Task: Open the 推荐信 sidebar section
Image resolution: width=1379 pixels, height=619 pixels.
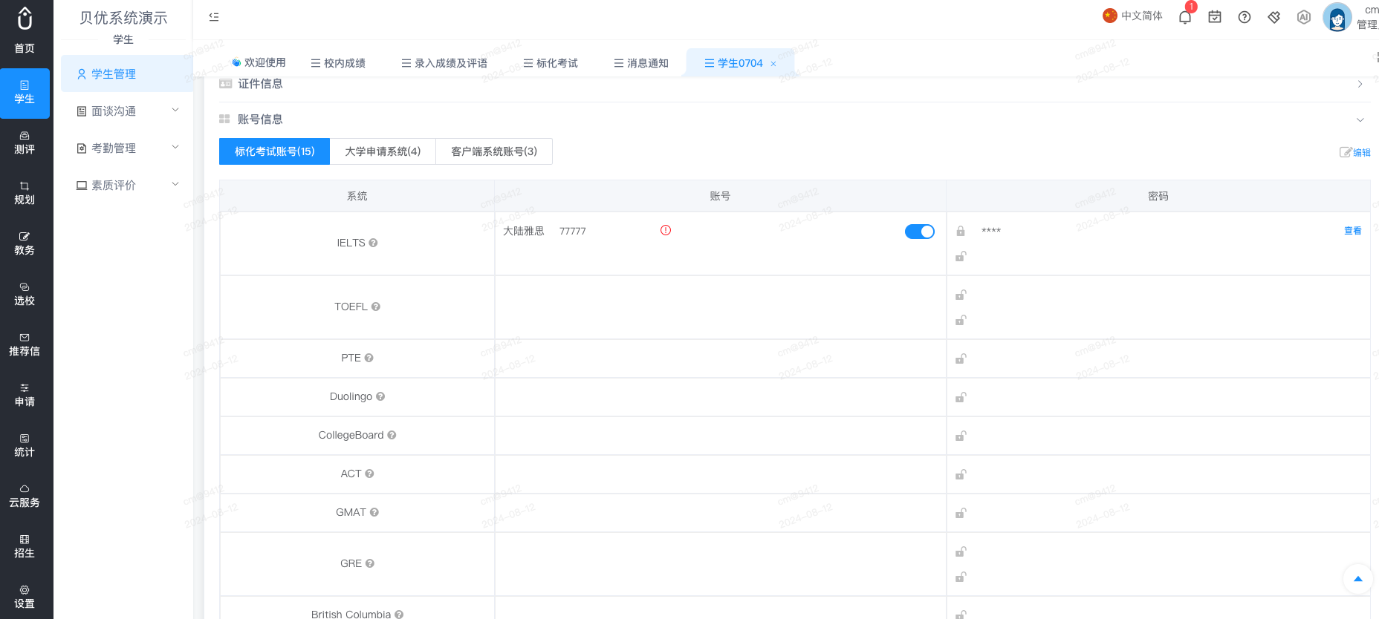Action: pos(25,345)
